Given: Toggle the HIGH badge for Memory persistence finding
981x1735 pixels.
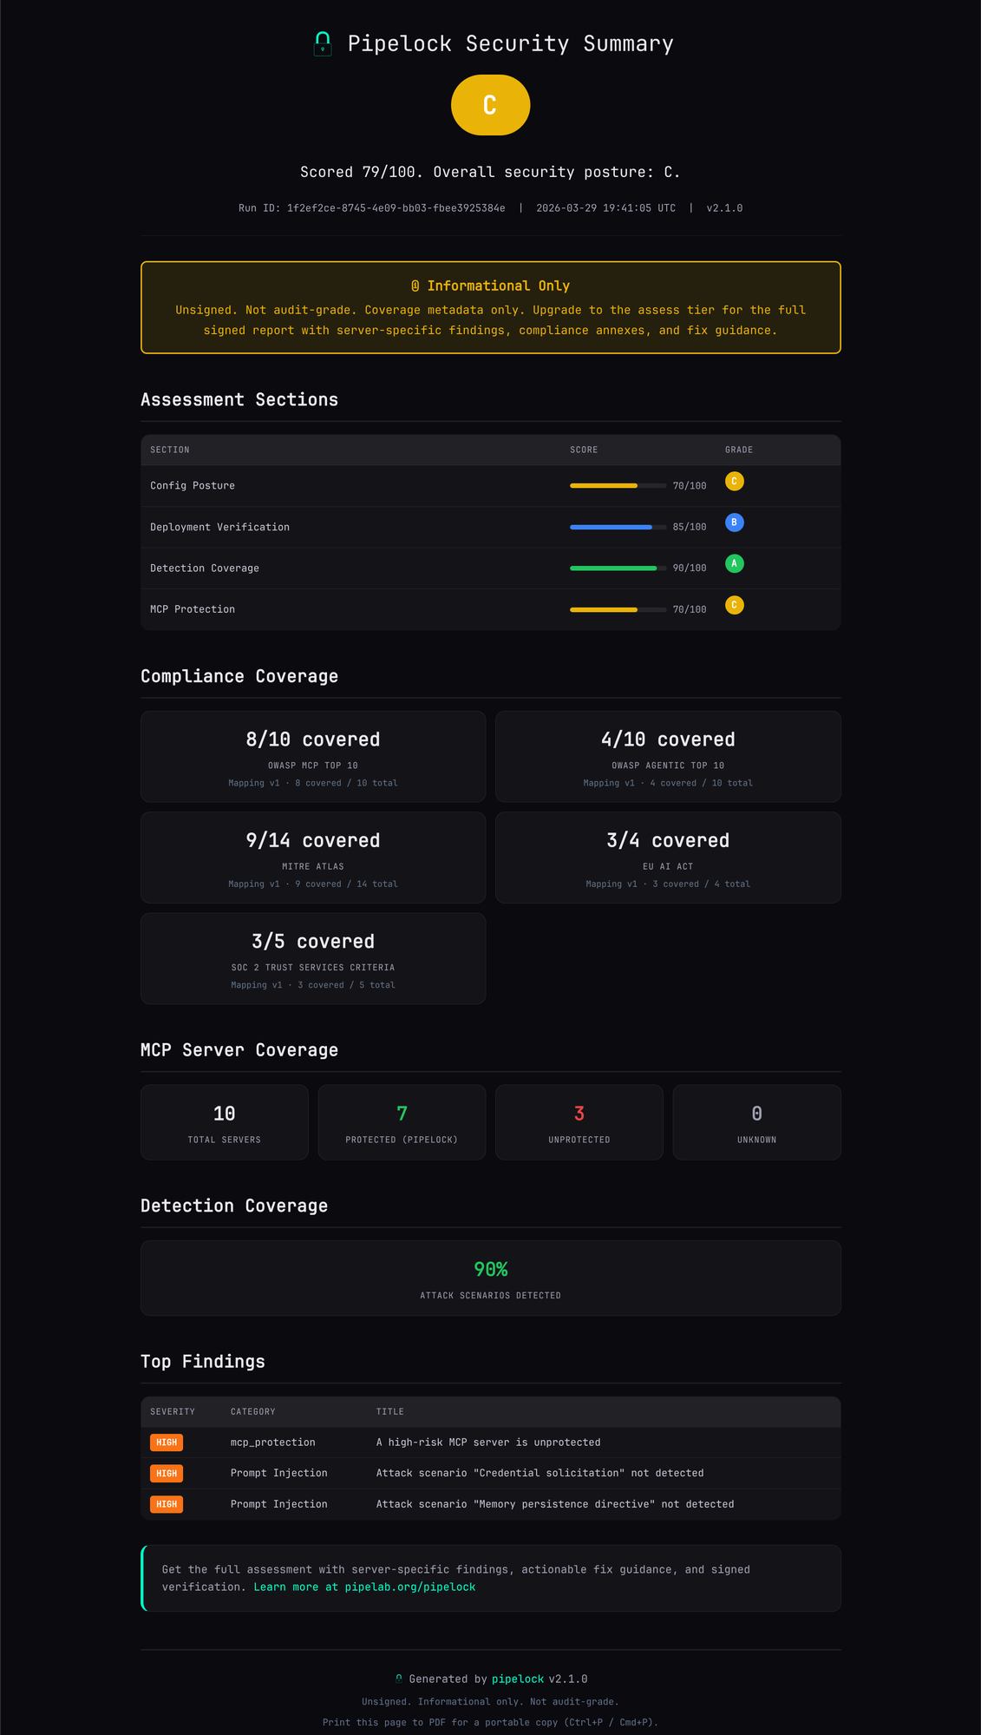Looking at the screenshot, I should 167,1504.
